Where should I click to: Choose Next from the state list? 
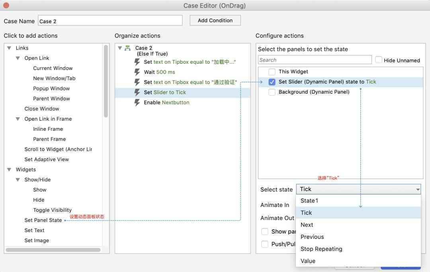point(358,225)
